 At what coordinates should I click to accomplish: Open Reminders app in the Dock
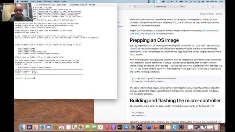[68, 127]
